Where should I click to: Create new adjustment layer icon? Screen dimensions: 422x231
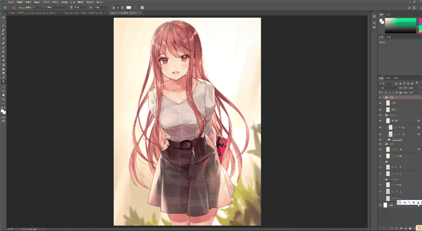[406, 228]
